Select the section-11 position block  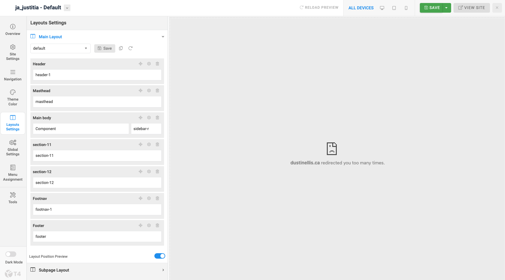97,156
